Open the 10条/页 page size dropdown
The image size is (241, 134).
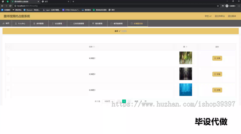pos(108,101)
